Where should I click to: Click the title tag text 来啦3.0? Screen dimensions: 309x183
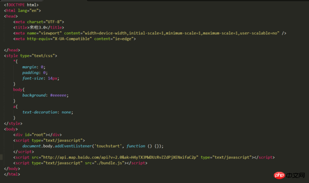(x=37, y=27)
